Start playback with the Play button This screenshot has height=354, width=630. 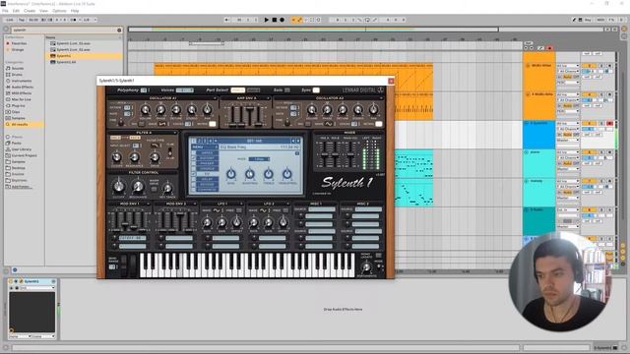(x=266, y=20)
